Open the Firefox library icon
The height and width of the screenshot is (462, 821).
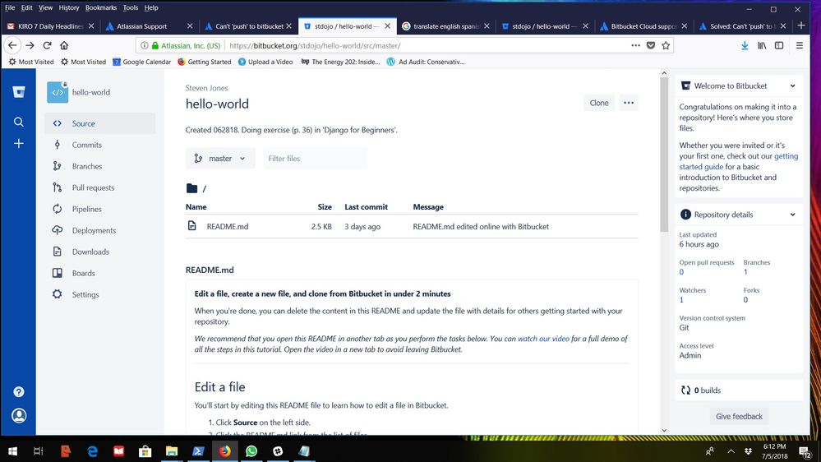762,45
